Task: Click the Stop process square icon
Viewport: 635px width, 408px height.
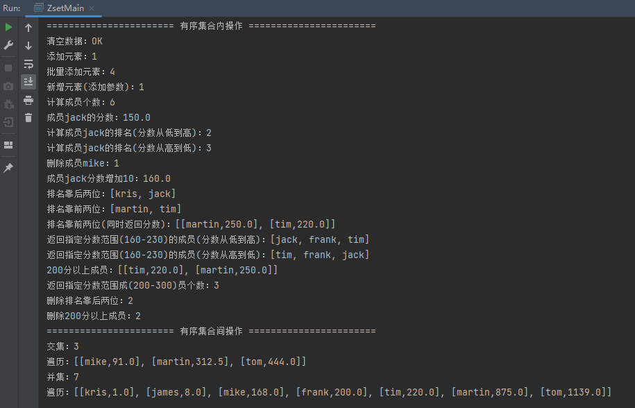Action: coord(8,68)
